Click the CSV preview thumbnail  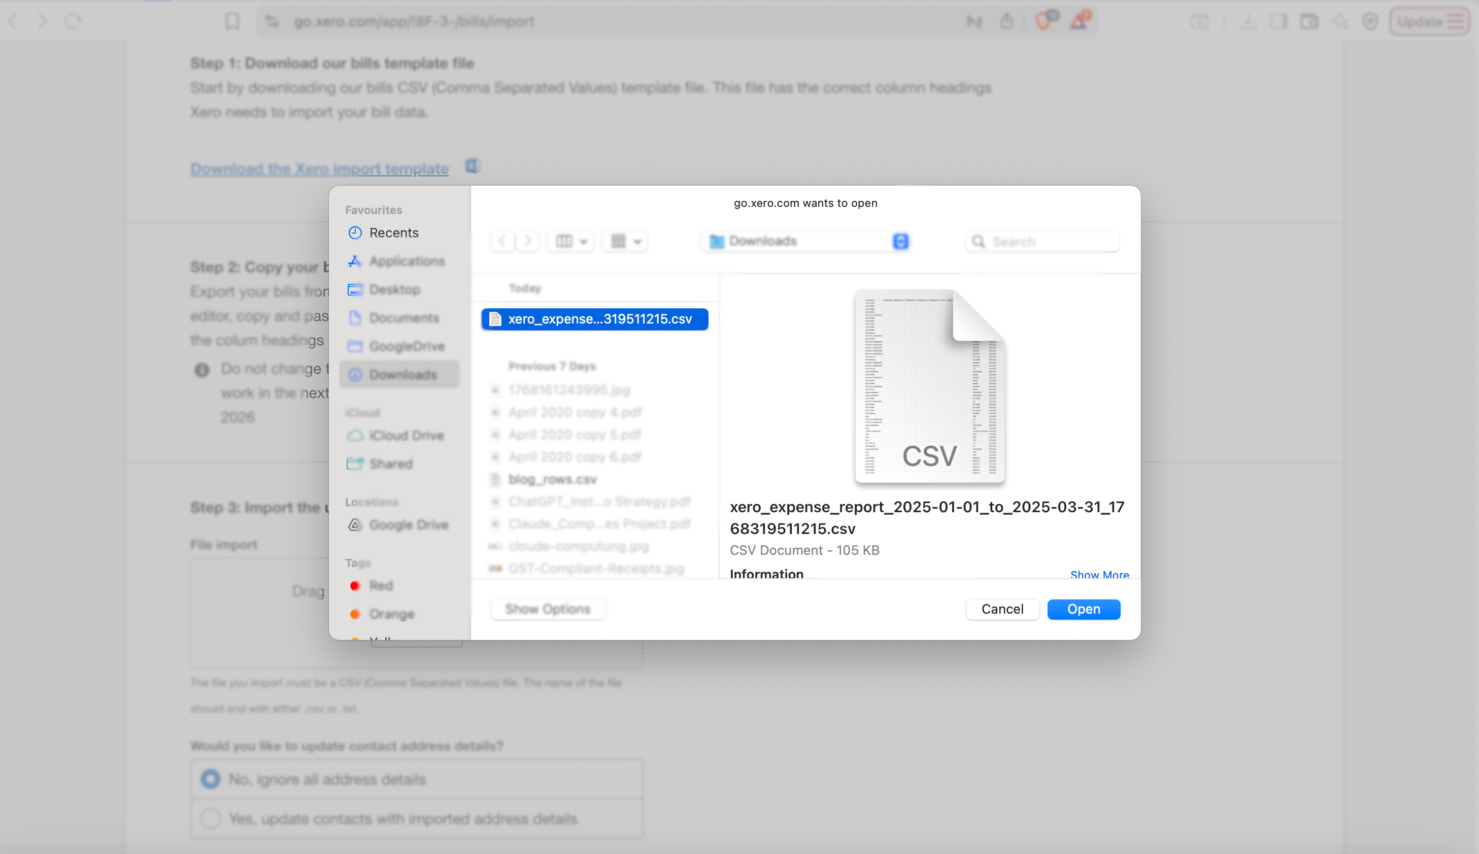(x=930, y=386)
